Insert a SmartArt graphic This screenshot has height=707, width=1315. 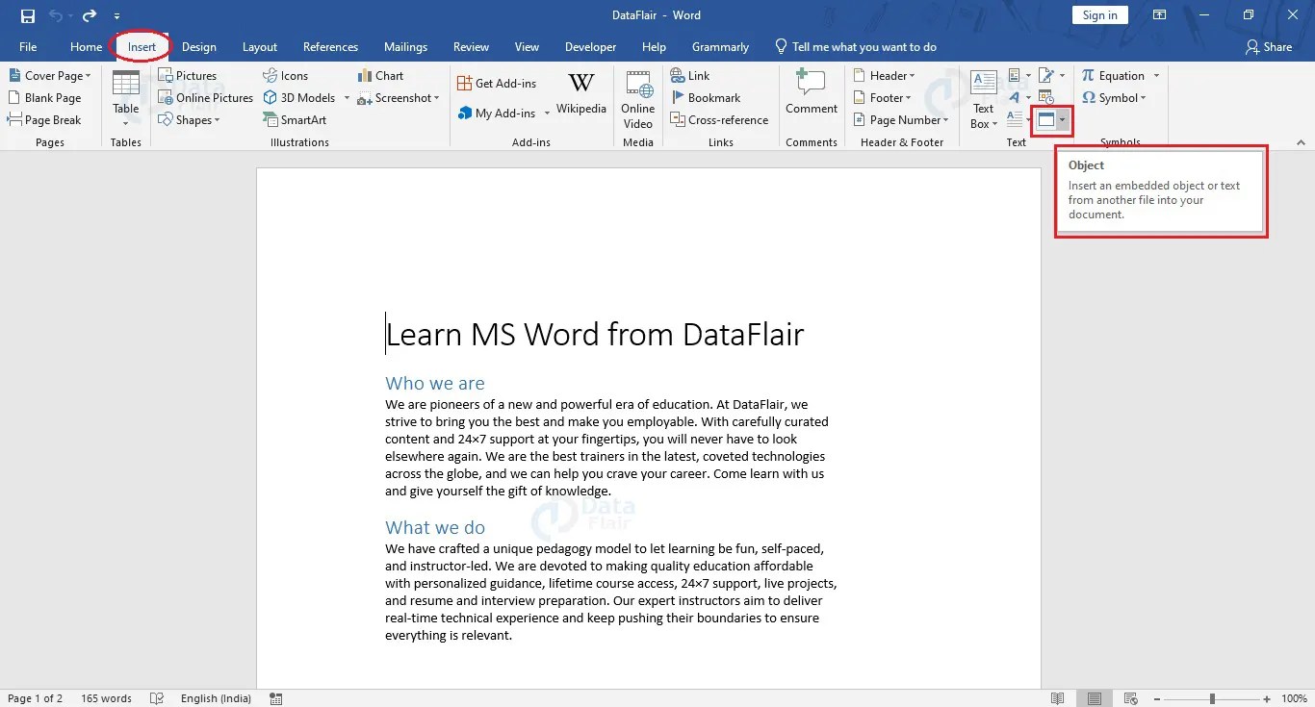point(295,119)
